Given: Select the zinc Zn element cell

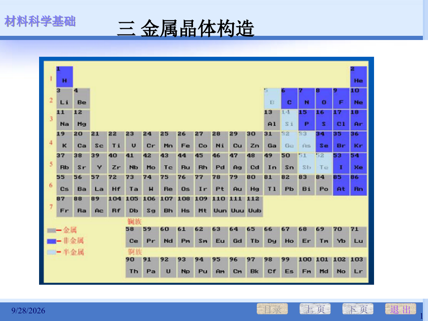Looking at the screenshot, I should (x=254, y=142).
